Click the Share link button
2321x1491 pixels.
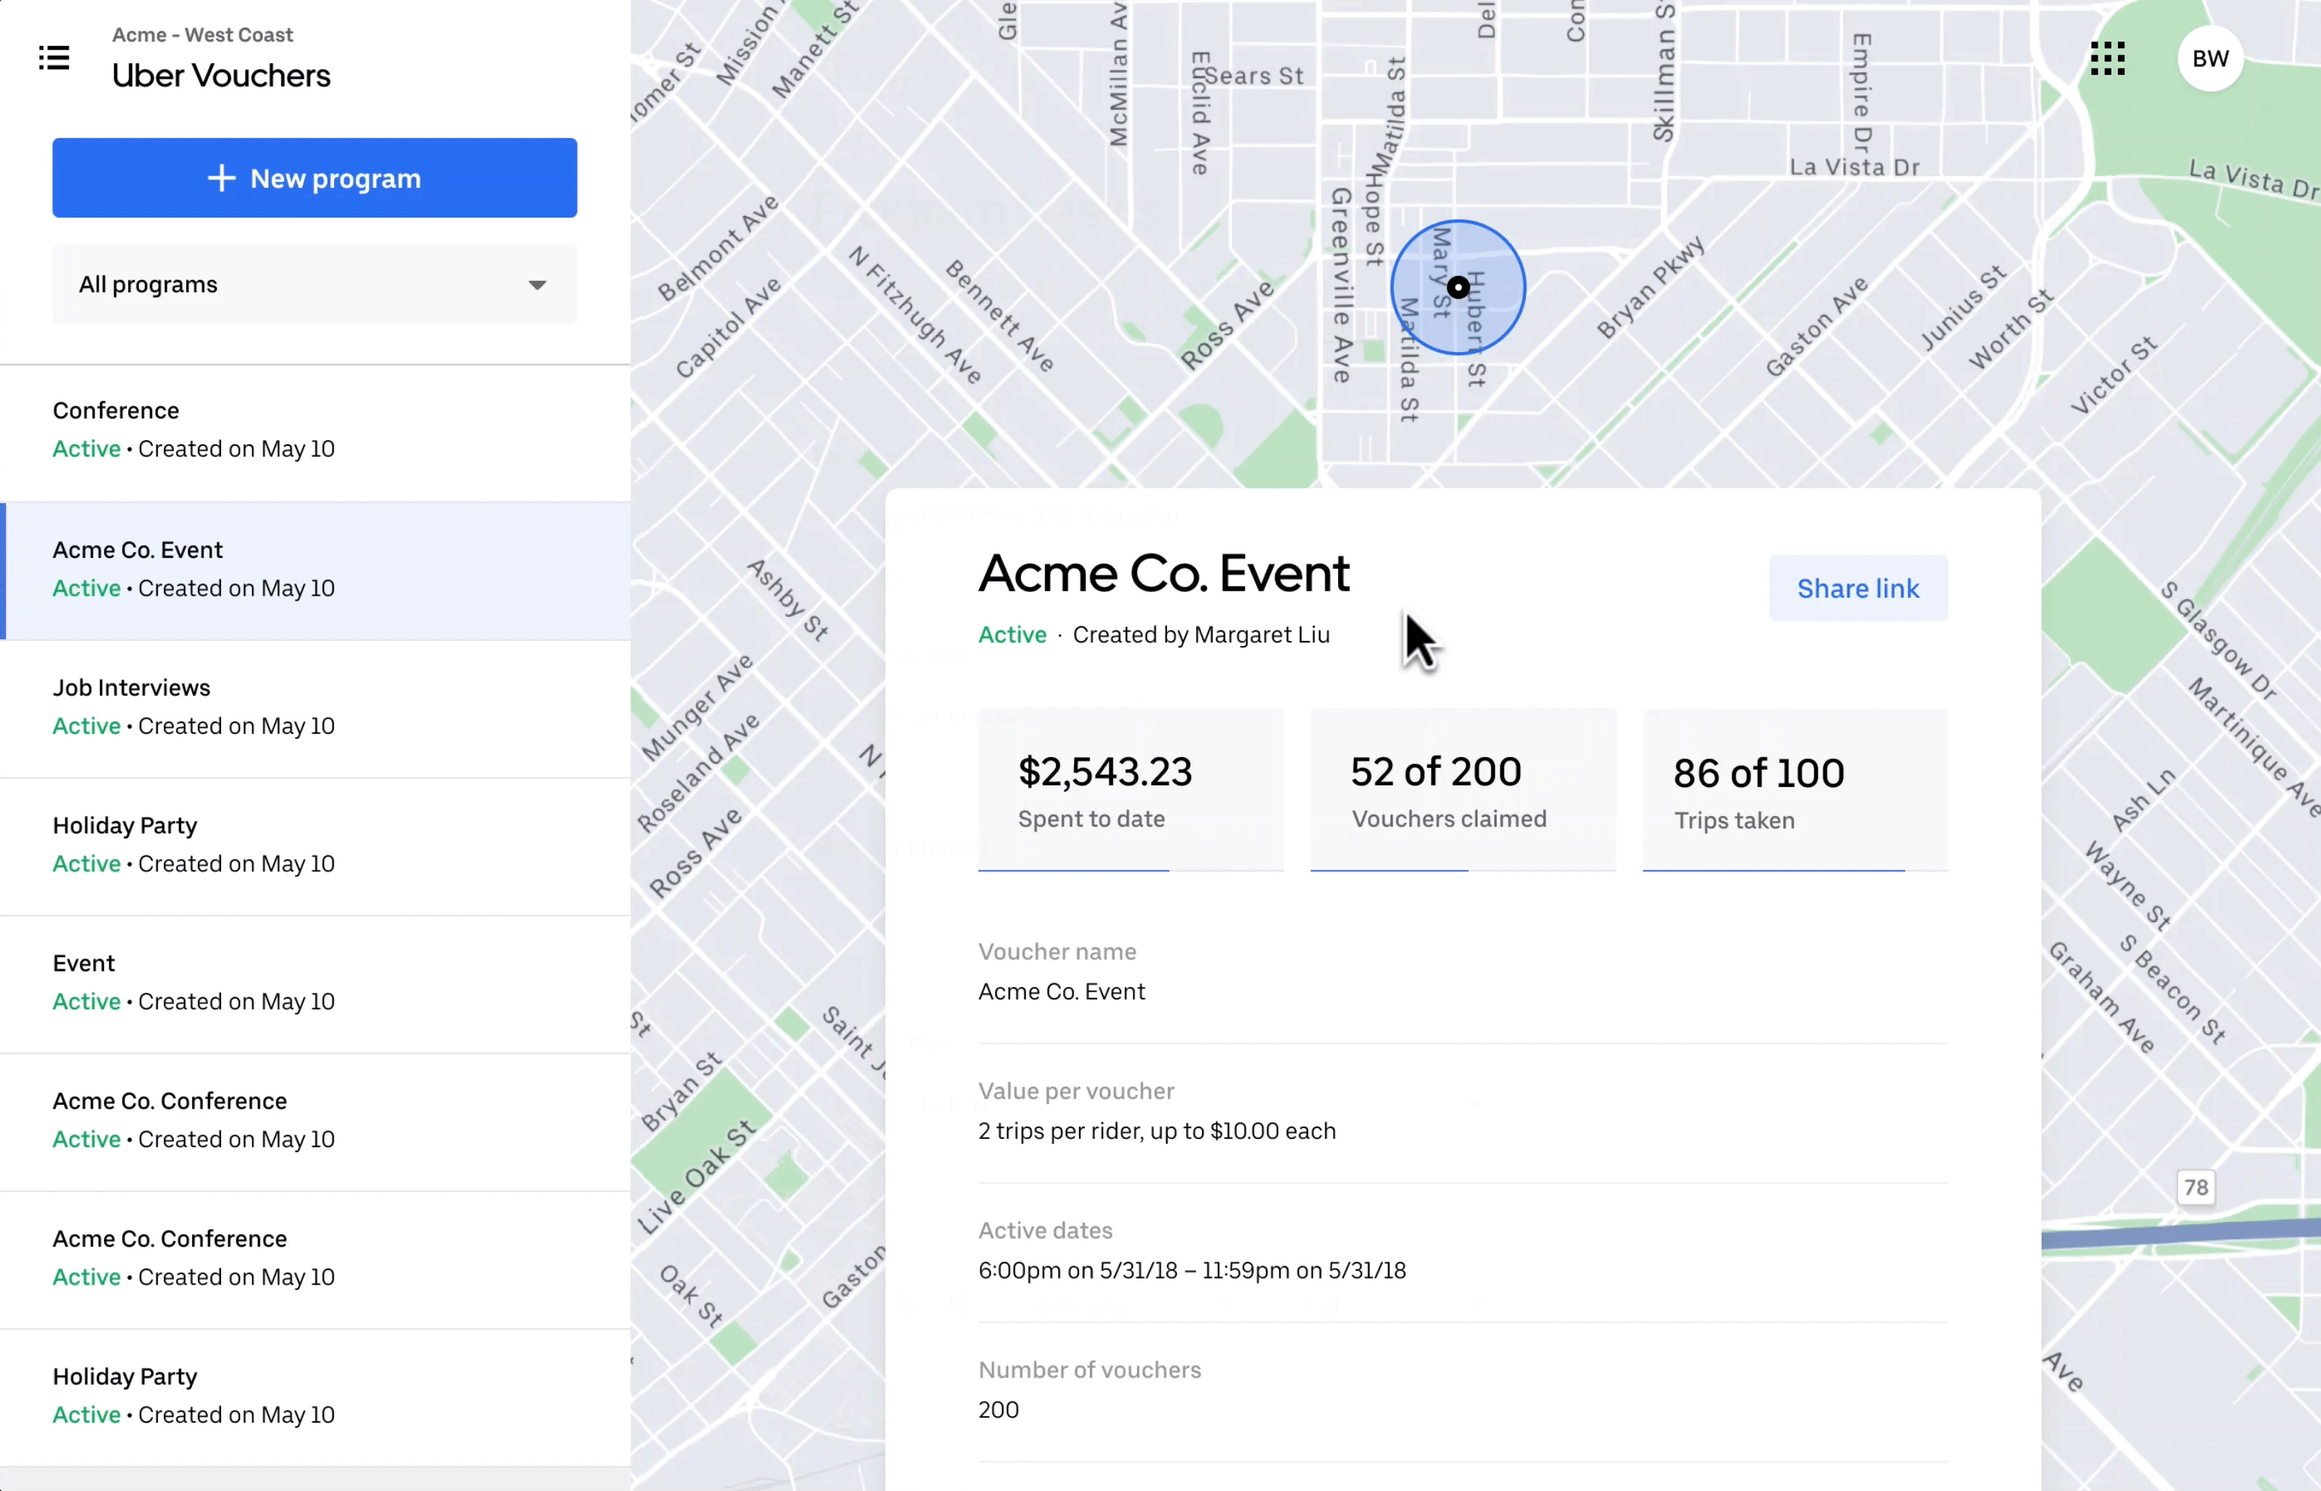[1858, 588]
